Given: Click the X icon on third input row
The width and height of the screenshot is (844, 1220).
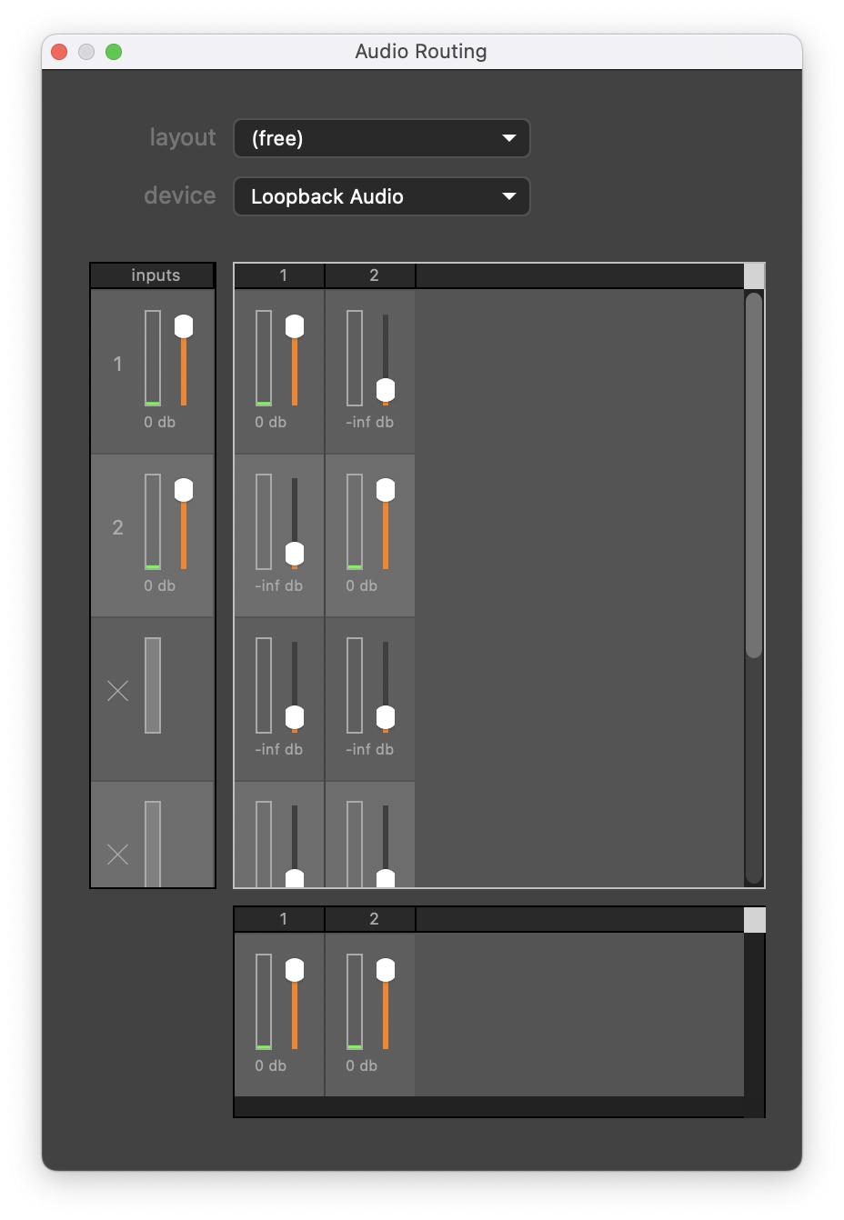Looking at the screenshot, I should click(x=117, y=691).
